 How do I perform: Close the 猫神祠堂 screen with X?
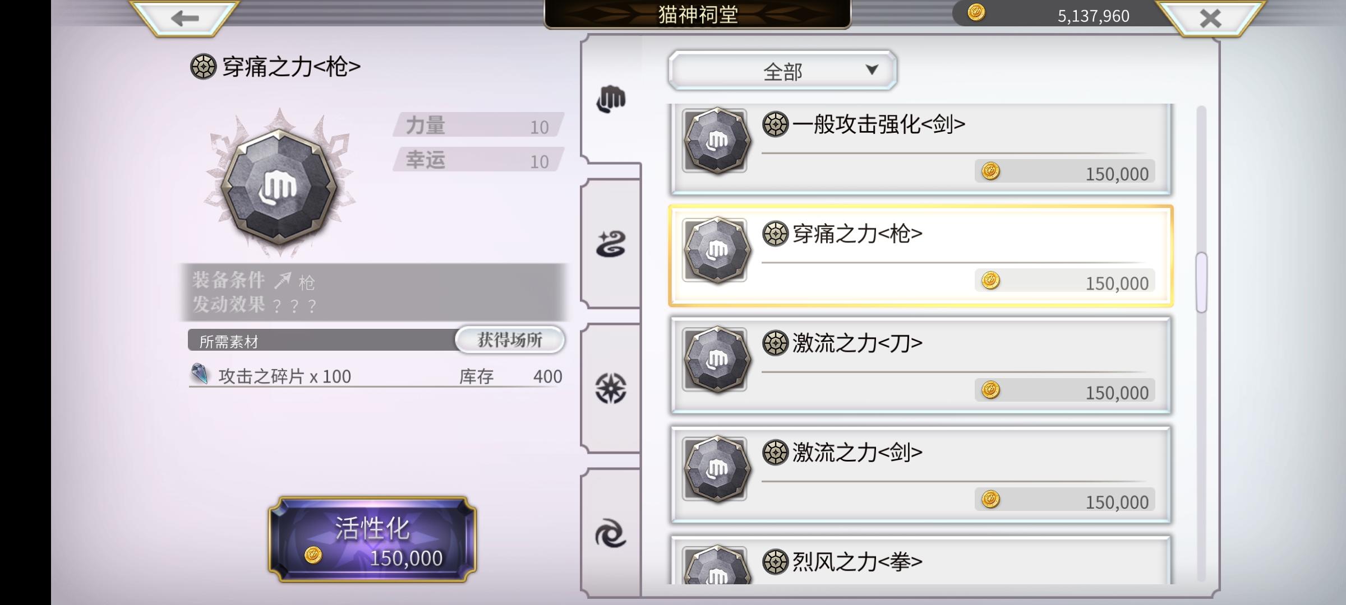click(x=1210, y=18)
